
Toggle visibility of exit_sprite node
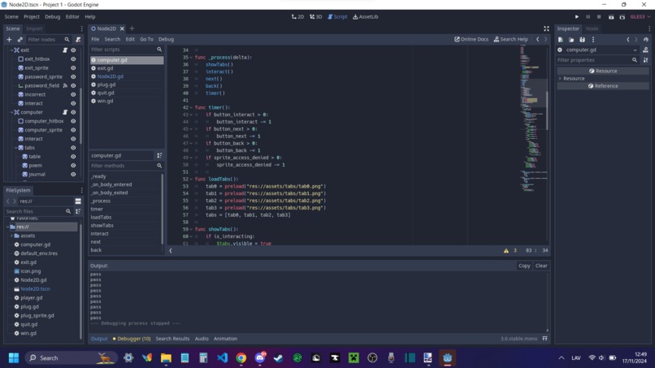click(x=73, y=67)
